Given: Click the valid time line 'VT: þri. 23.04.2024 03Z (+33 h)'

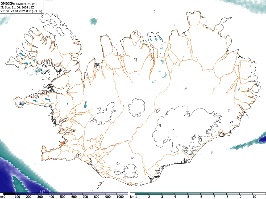Looking at the screenshot, I should pyautogui.click(x=21, y=11).
